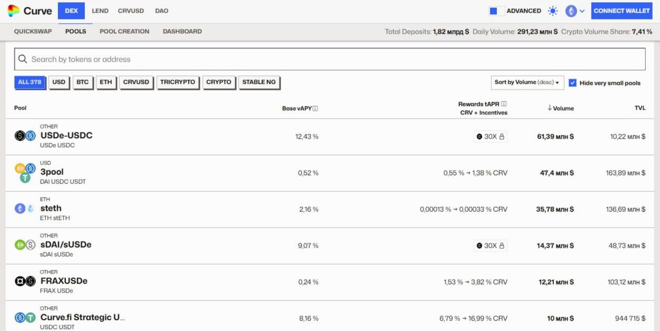Click the 9,07 % vAPY value
The image size is (660, 331).
click(x=308, y=246)
